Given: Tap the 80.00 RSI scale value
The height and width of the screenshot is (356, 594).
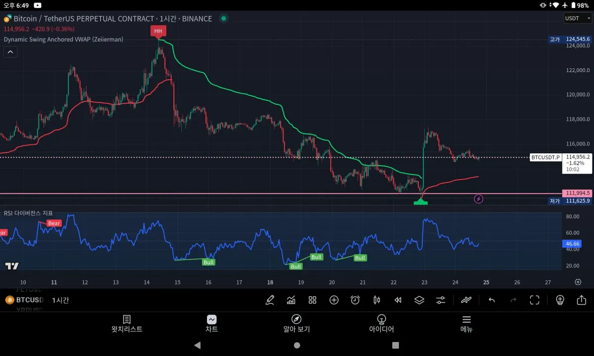Looking at the screenshot, I should point(573,217).
